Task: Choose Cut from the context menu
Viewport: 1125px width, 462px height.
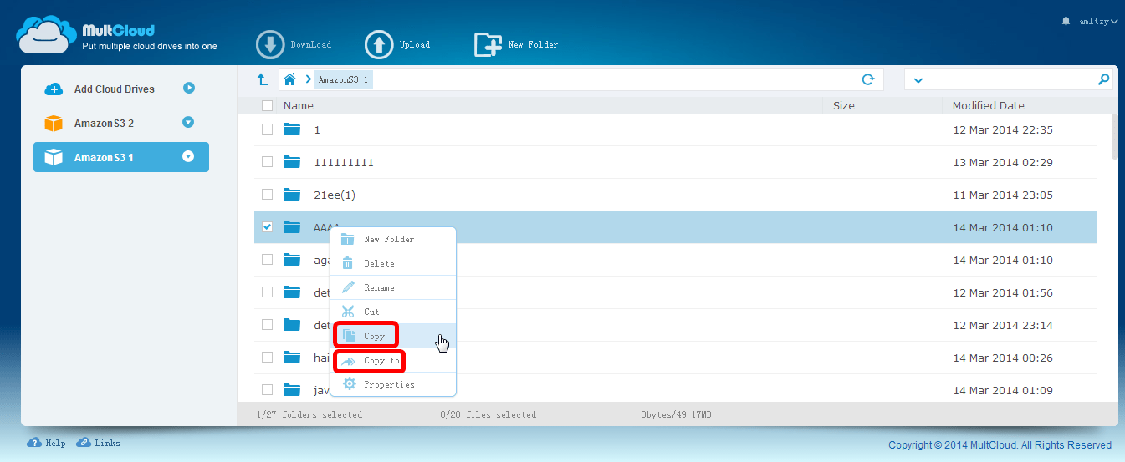Action: coord(393,312)
